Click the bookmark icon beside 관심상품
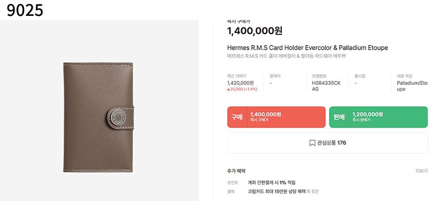The image size is (440, 201). point(312,143)
